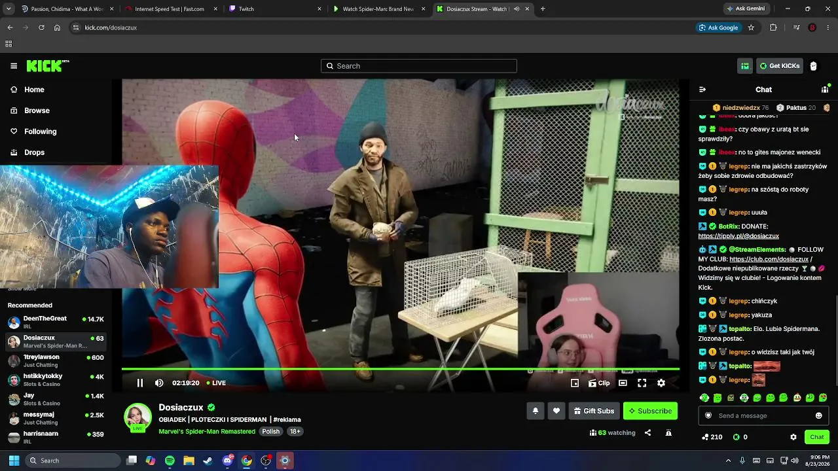Switch to the Twitch browser tab
Screen dimensions: 838x471
coord(275,9)
